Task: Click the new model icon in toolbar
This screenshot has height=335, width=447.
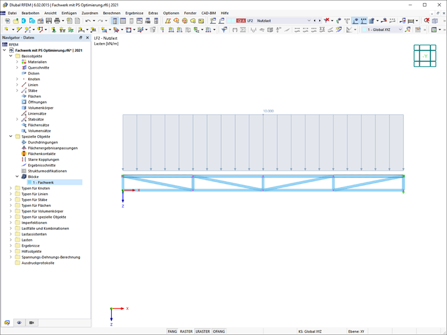Action: tap(7, 21)
